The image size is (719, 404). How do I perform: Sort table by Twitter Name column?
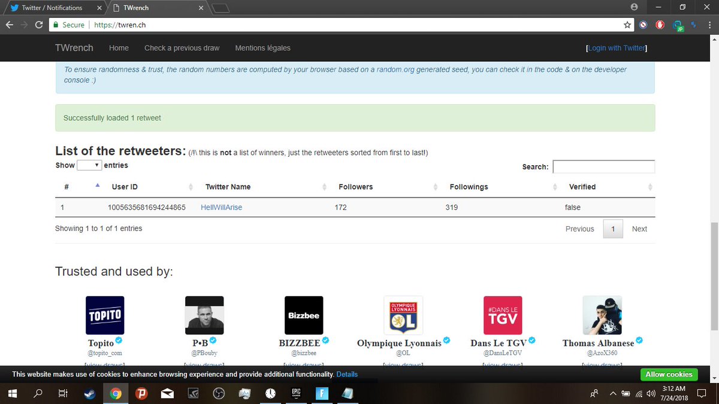click(264, 187)
